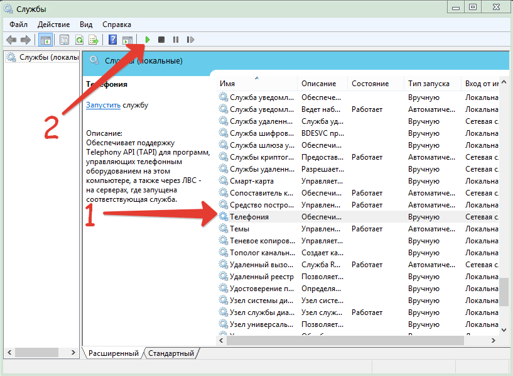Click the Restart Service toolbar icon
This screenshot has width=513, height=376.
click(190, 40)
